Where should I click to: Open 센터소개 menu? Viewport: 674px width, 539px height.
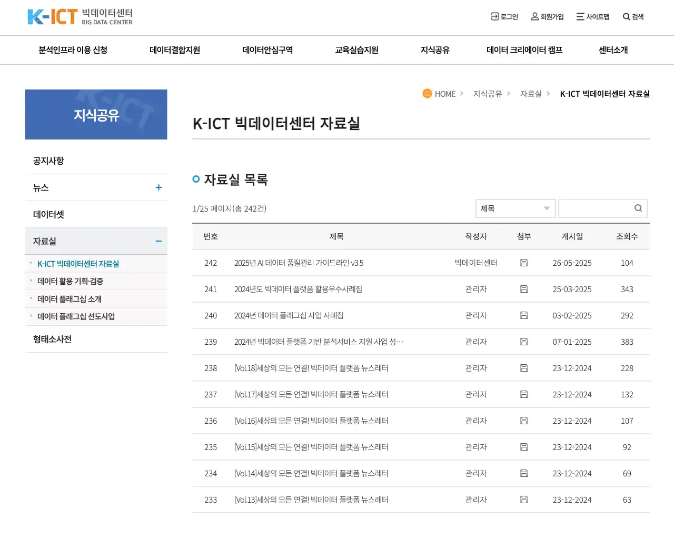tap(613, 50)
